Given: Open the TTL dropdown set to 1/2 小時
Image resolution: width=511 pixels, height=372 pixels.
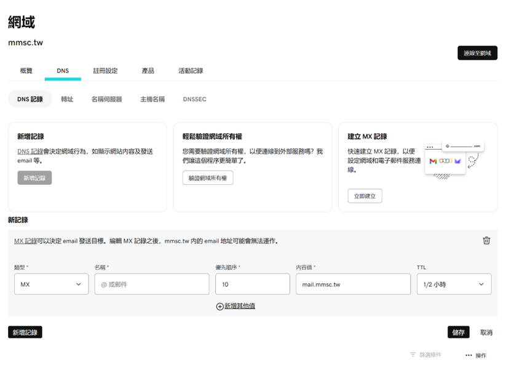Looking at the screenshot, I should point(454,284).
